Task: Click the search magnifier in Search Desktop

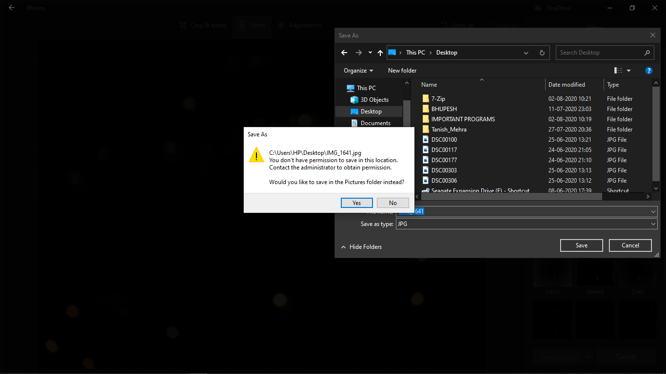Action: click(647, 53)
